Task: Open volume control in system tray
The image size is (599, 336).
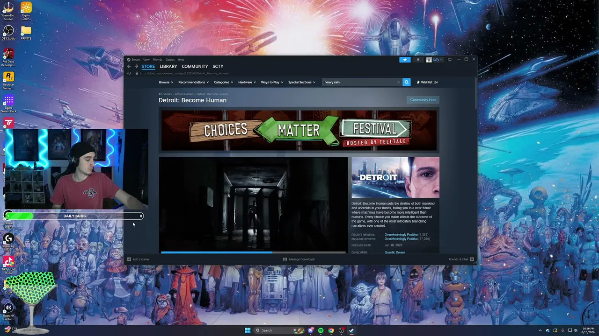Action: click(x=577, y=330)
